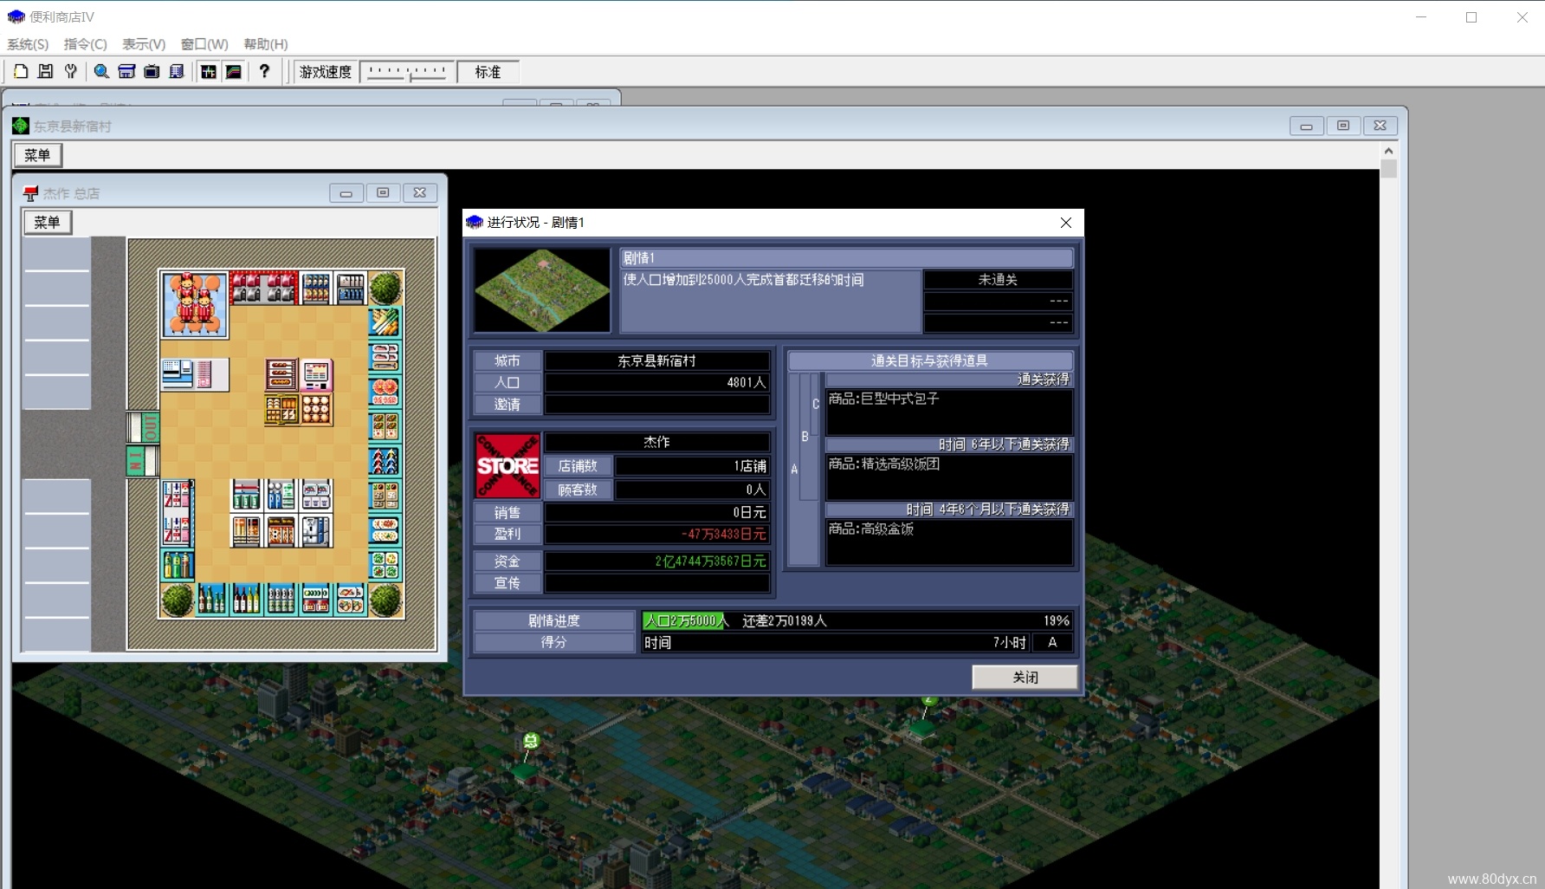Open the wrench settings tool
Image resolution: width=1545 pixels, height=889 pixels.
click(x=71, y=72)
